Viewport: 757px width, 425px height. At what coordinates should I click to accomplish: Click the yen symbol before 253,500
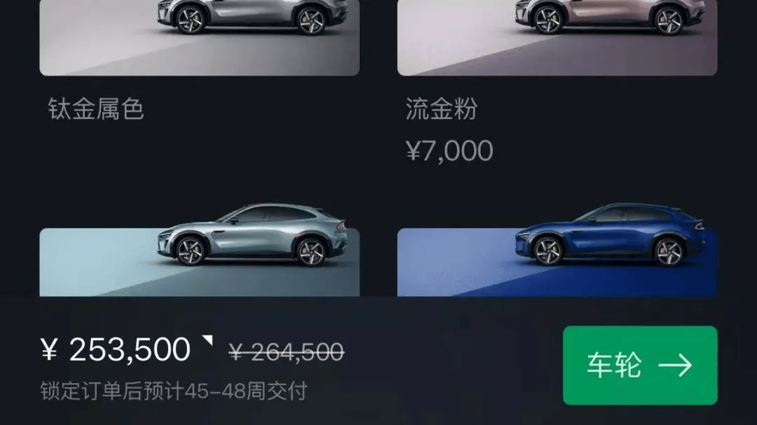click(x=49, y=350)
